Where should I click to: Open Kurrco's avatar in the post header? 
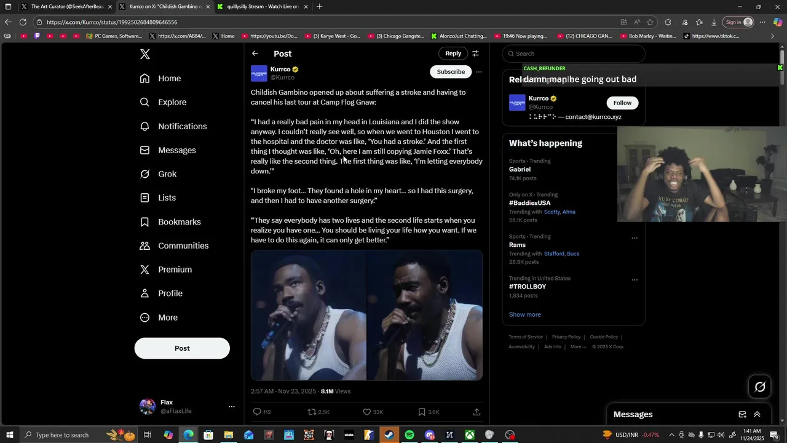click(259, 73)
